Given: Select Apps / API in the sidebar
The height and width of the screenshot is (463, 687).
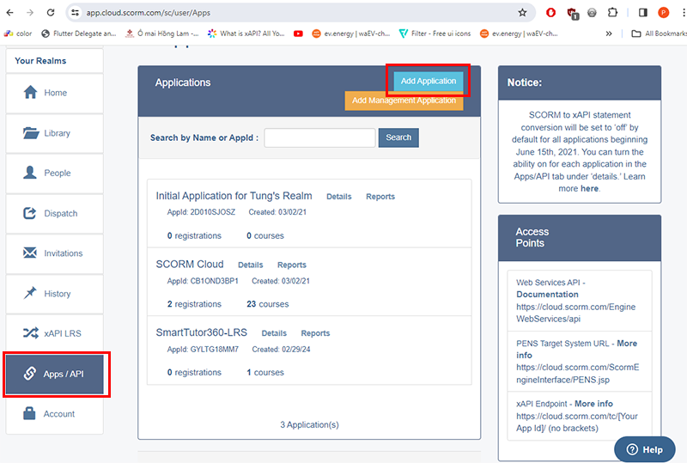Looking at the screenshot, I should coord(55,374).
